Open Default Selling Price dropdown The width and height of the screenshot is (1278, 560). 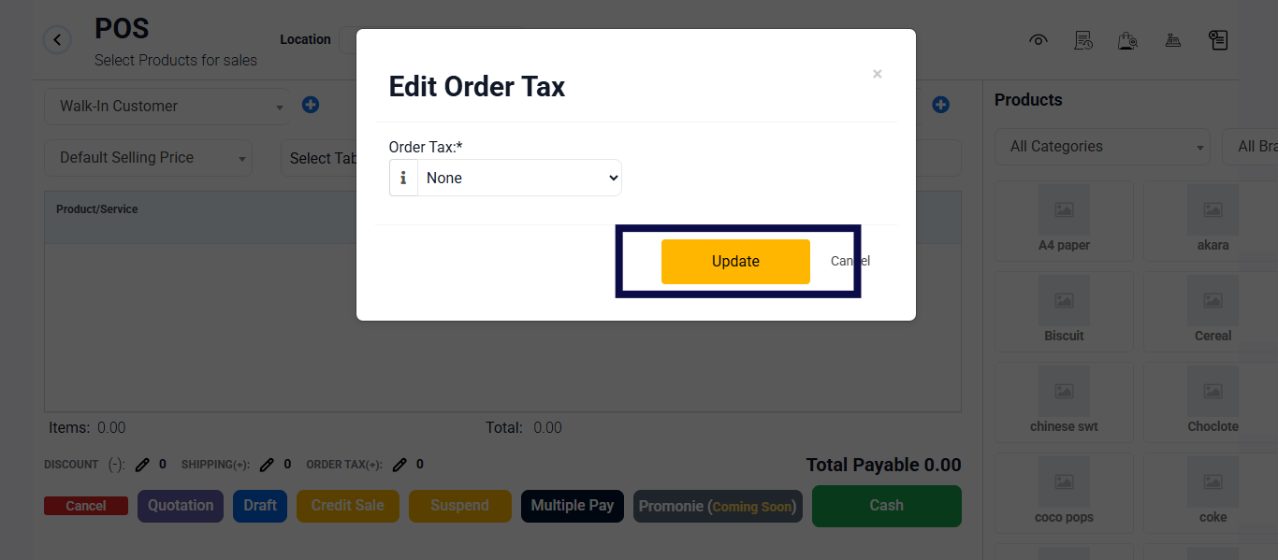click(x=149, y=158)
